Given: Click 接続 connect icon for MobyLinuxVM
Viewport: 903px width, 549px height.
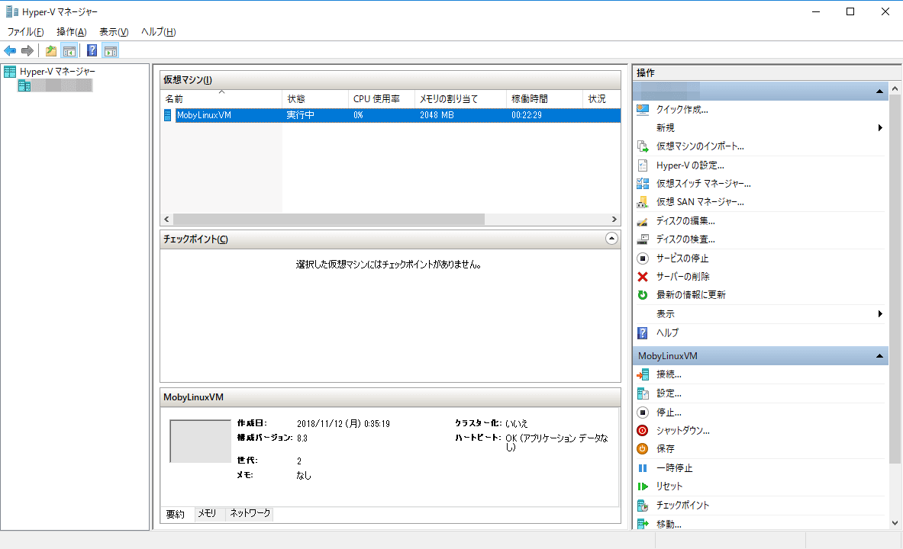Looking at the screenshot, I should click(643, 374).
